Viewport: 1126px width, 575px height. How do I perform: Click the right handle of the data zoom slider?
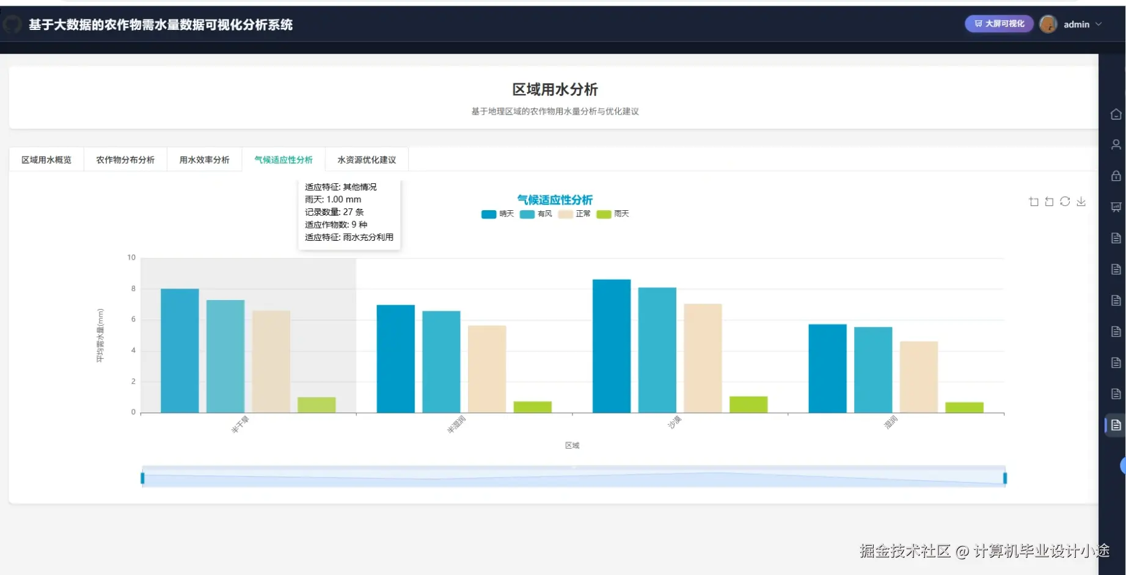tap(1005, 478)
